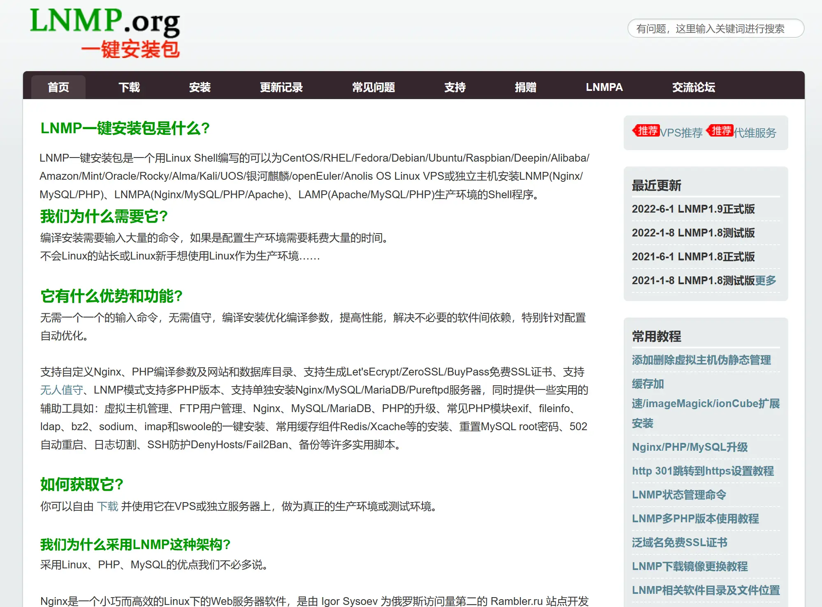Open 添加删除虚拟主机伪静态管理 tutorial

(x=701, y=360)
